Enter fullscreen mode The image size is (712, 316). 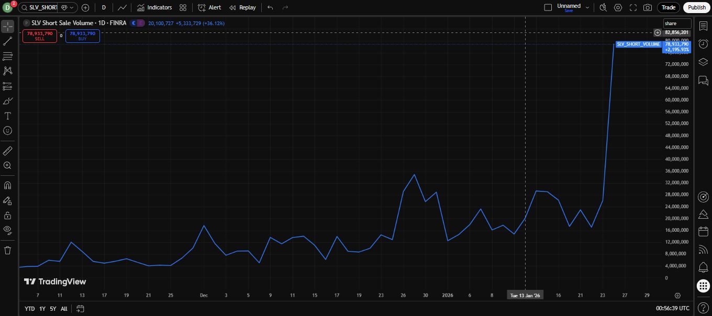pos(633,7)
